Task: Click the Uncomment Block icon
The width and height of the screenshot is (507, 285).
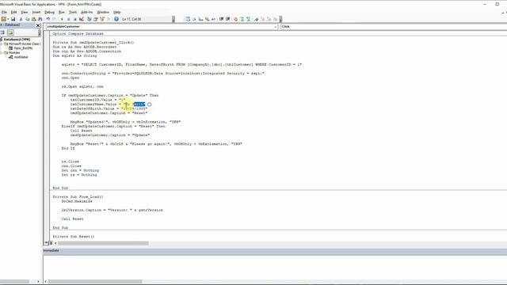Action: 248,19
